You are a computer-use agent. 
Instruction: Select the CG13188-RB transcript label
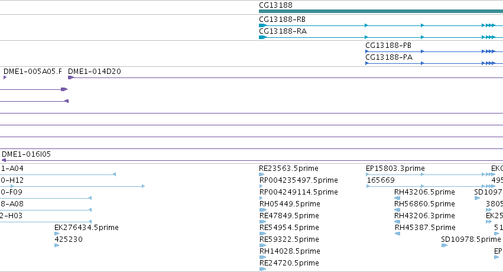click(282, 20)
